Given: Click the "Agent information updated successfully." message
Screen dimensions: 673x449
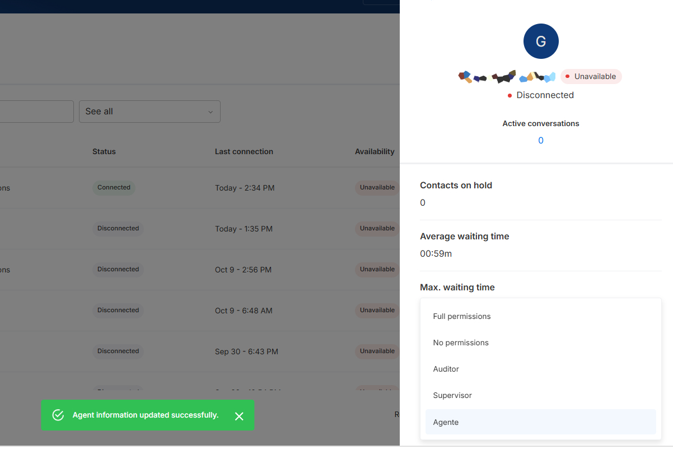Looking at the screenshot, I should point(146,415).
